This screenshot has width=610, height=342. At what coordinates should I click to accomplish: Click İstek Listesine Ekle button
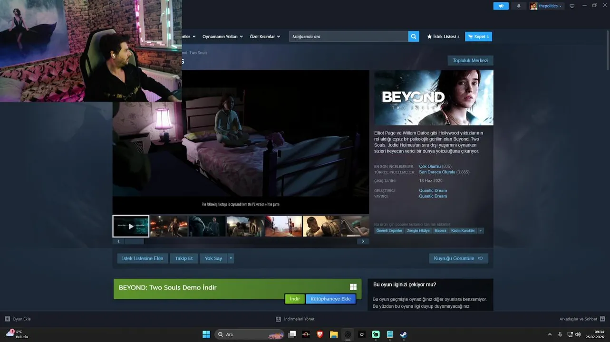coord(143,258)
